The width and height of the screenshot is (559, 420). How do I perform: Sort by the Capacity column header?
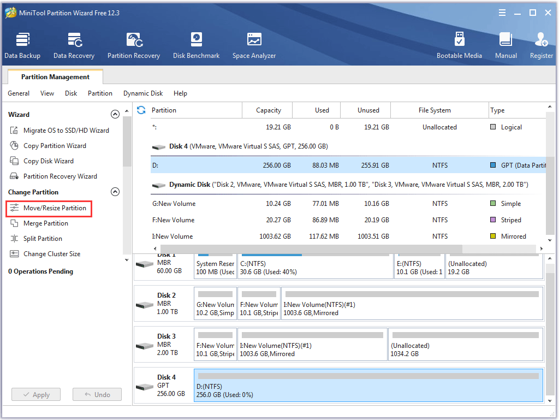click(267, 110)
